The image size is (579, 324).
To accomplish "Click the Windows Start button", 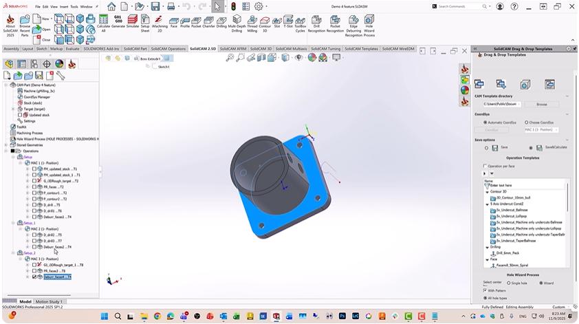I will (105, 316).
